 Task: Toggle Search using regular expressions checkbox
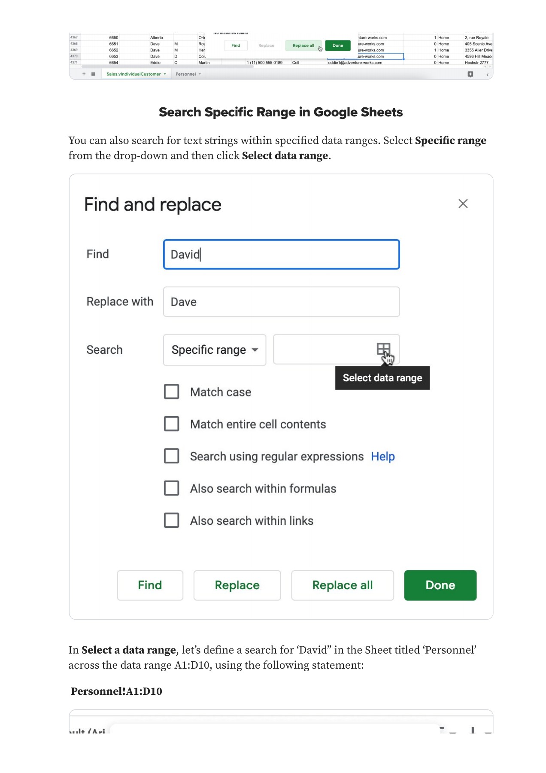tap(172, 456)
